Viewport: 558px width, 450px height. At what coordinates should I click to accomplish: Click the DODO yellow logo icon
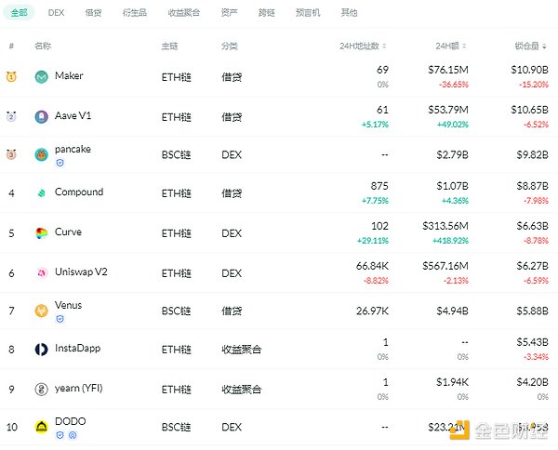coord(42,427)
